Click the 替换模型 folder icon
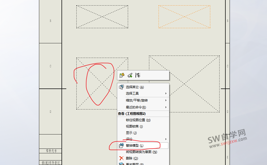Screen dimensions: 267x165 coord(121,145)
